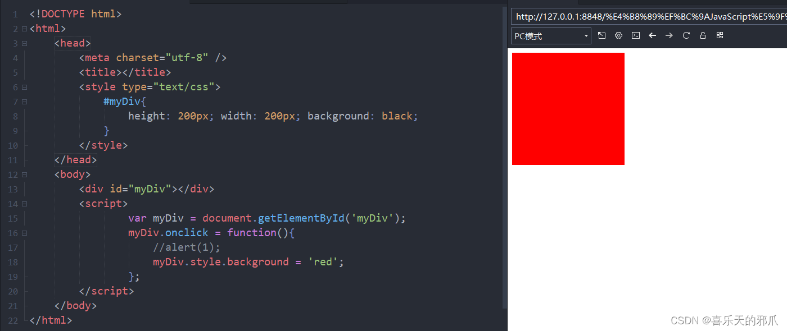Open the developer console icon
Viewport: 787px width, 331px height.
click(635, 35)
